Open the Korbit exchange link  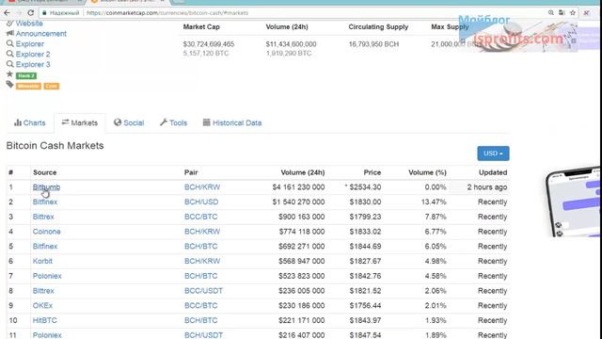42,262
